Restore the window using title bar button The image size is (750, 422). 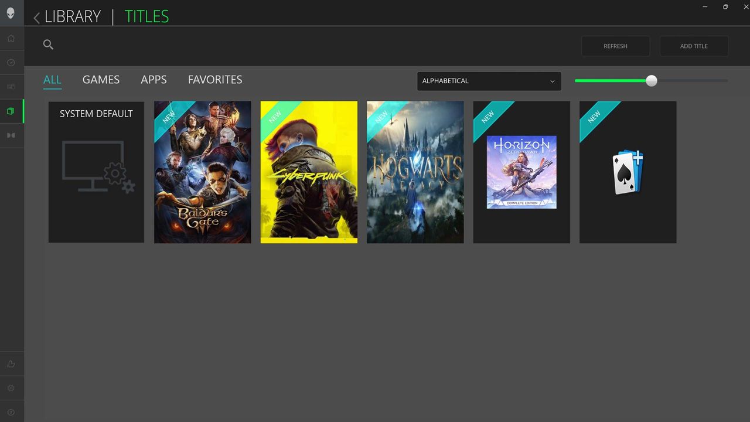pos(725,7)
